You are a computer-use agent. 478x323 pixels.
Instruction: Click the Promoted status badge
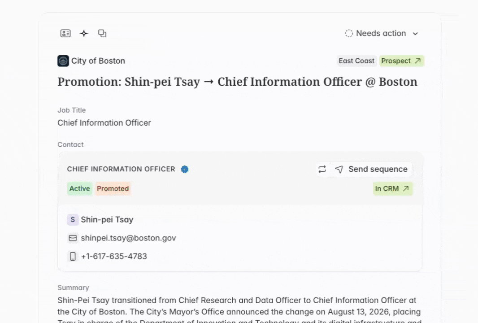[113, 188]
